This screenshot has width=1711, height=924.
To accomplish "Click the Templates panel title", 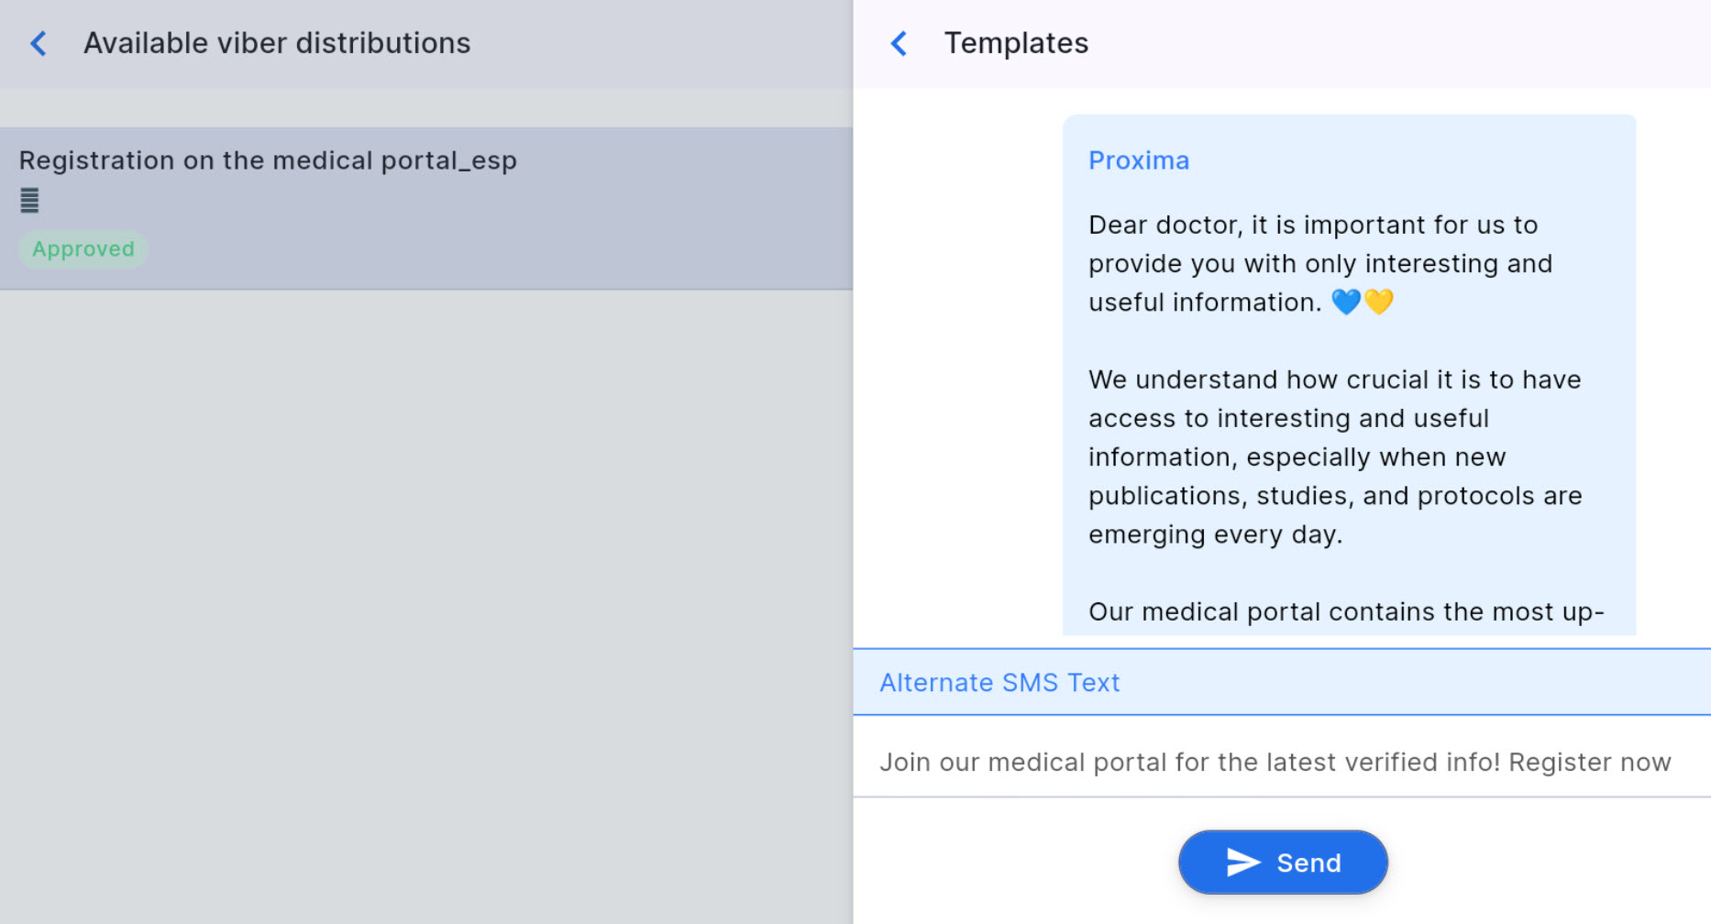I will point(1016,43).
